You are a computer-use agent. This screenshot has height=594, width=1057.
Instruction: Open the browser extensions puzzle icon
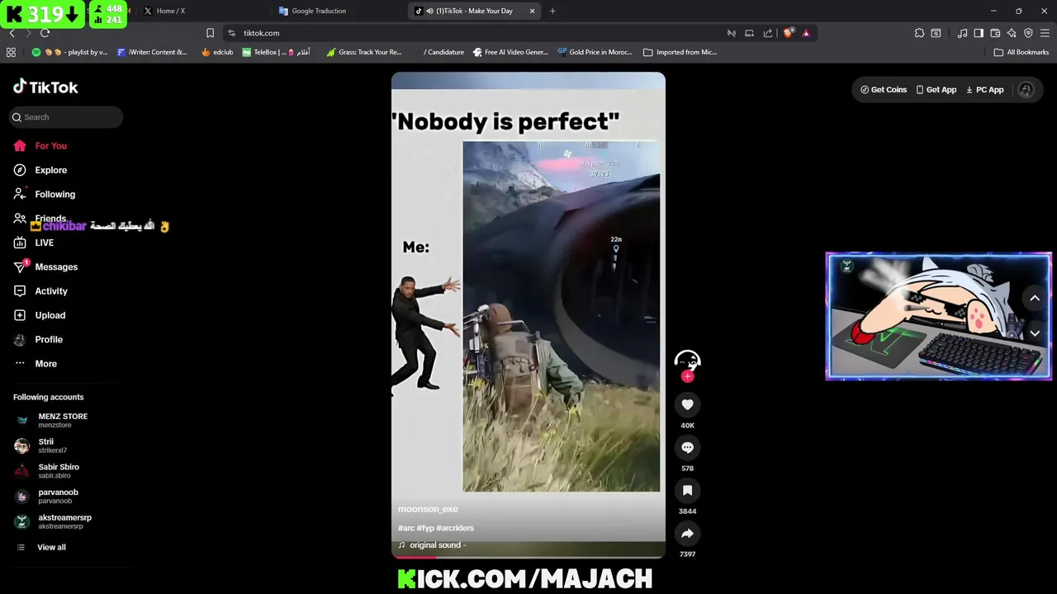(919, 33)
